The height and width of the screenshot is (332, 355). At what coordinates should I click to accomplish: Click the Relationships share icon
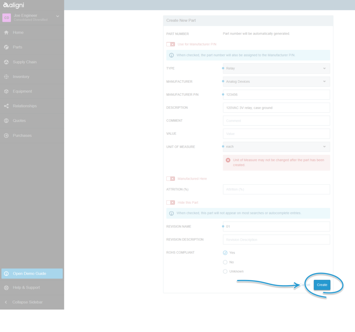6,106
